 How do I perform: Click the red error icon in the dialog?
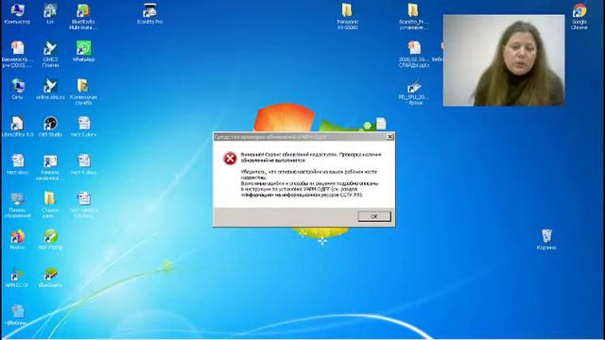[x=230, y=158]
